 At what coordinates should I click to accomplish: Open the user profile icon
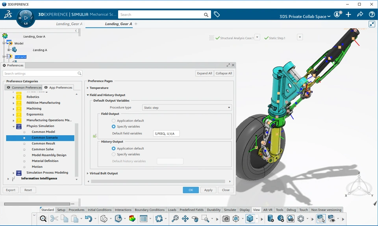click(337, 14)
